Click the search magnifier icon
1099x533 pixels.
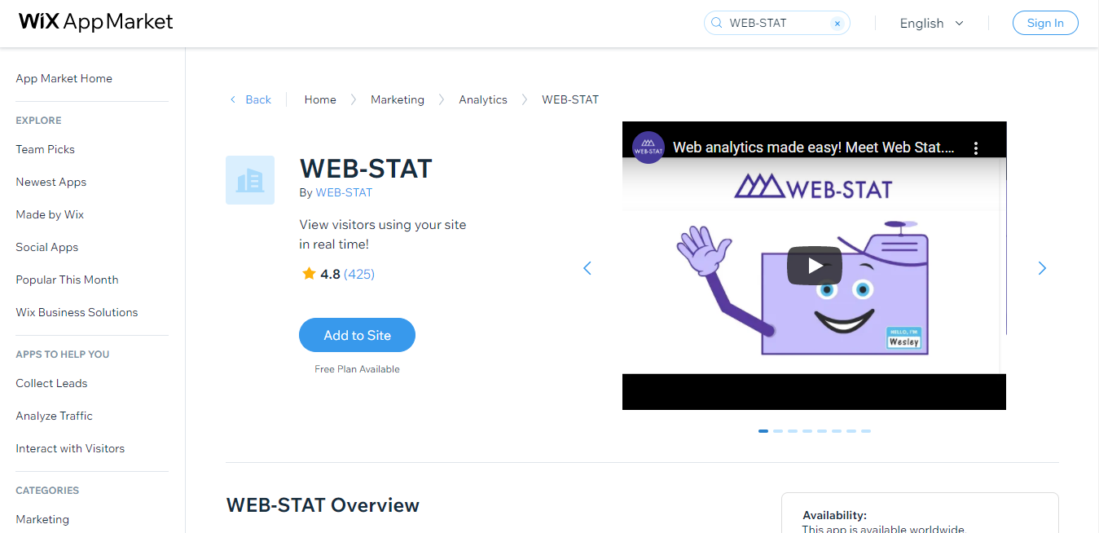[717, 23]
